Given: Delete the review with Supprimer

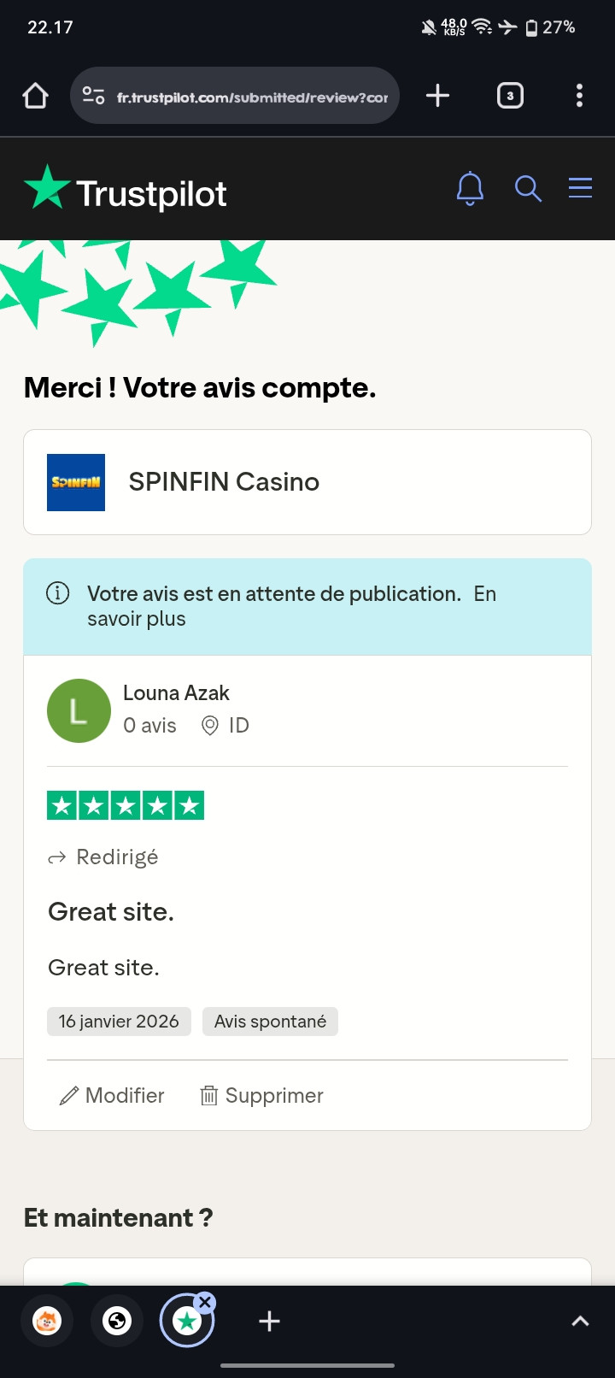Looking at the screenshot, I should click(261, 1096).
